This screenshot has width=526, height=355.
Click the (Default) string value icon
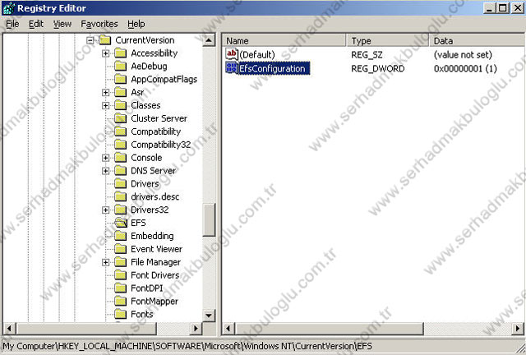tap(232, 54)
